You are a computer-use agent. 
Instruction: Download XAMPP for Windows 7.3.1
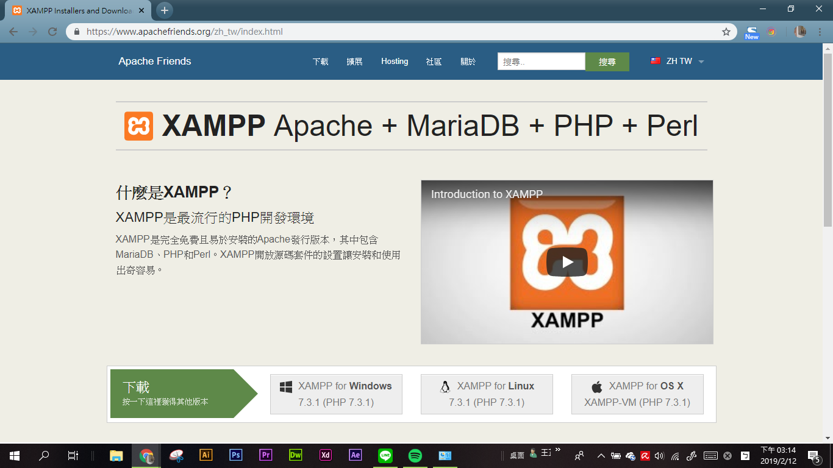(336, 394)
